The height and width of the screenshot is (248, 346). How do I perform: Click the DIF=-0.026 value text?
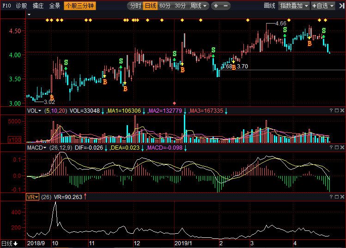coord(89,148)
